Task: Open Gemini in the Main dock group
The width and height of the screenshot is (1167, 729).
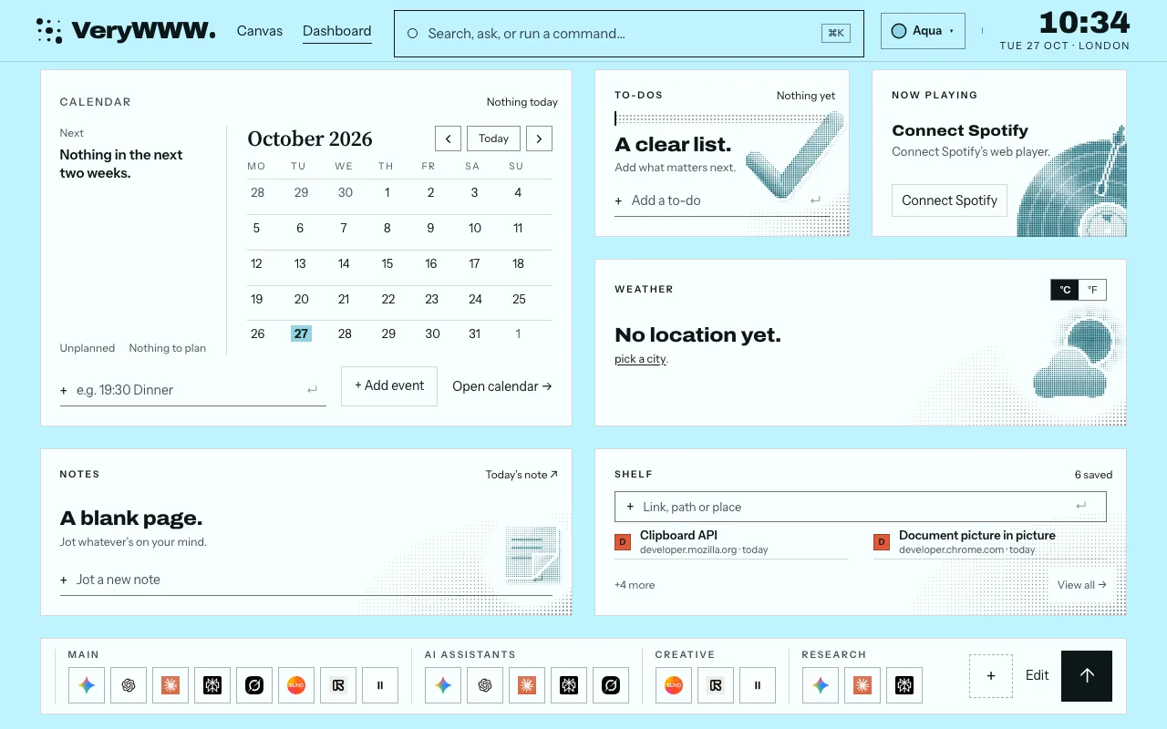Action: click(87, 685)
